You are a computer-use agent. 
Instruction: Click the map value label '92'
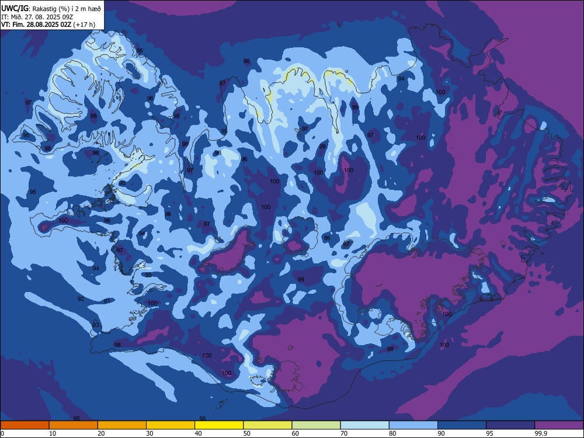[81, 298]
